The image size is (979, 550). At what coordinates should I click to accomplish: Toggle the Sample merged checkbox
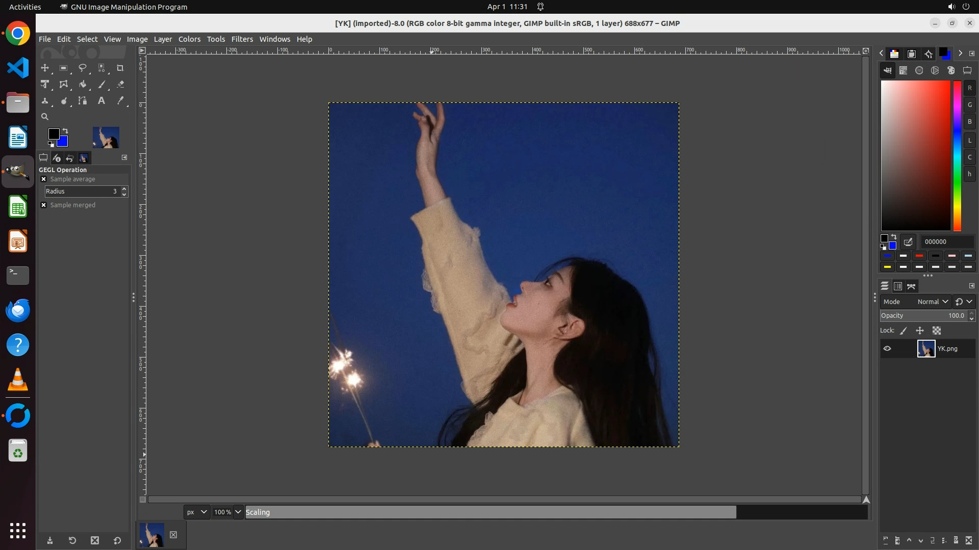click(x=44, y=205)
